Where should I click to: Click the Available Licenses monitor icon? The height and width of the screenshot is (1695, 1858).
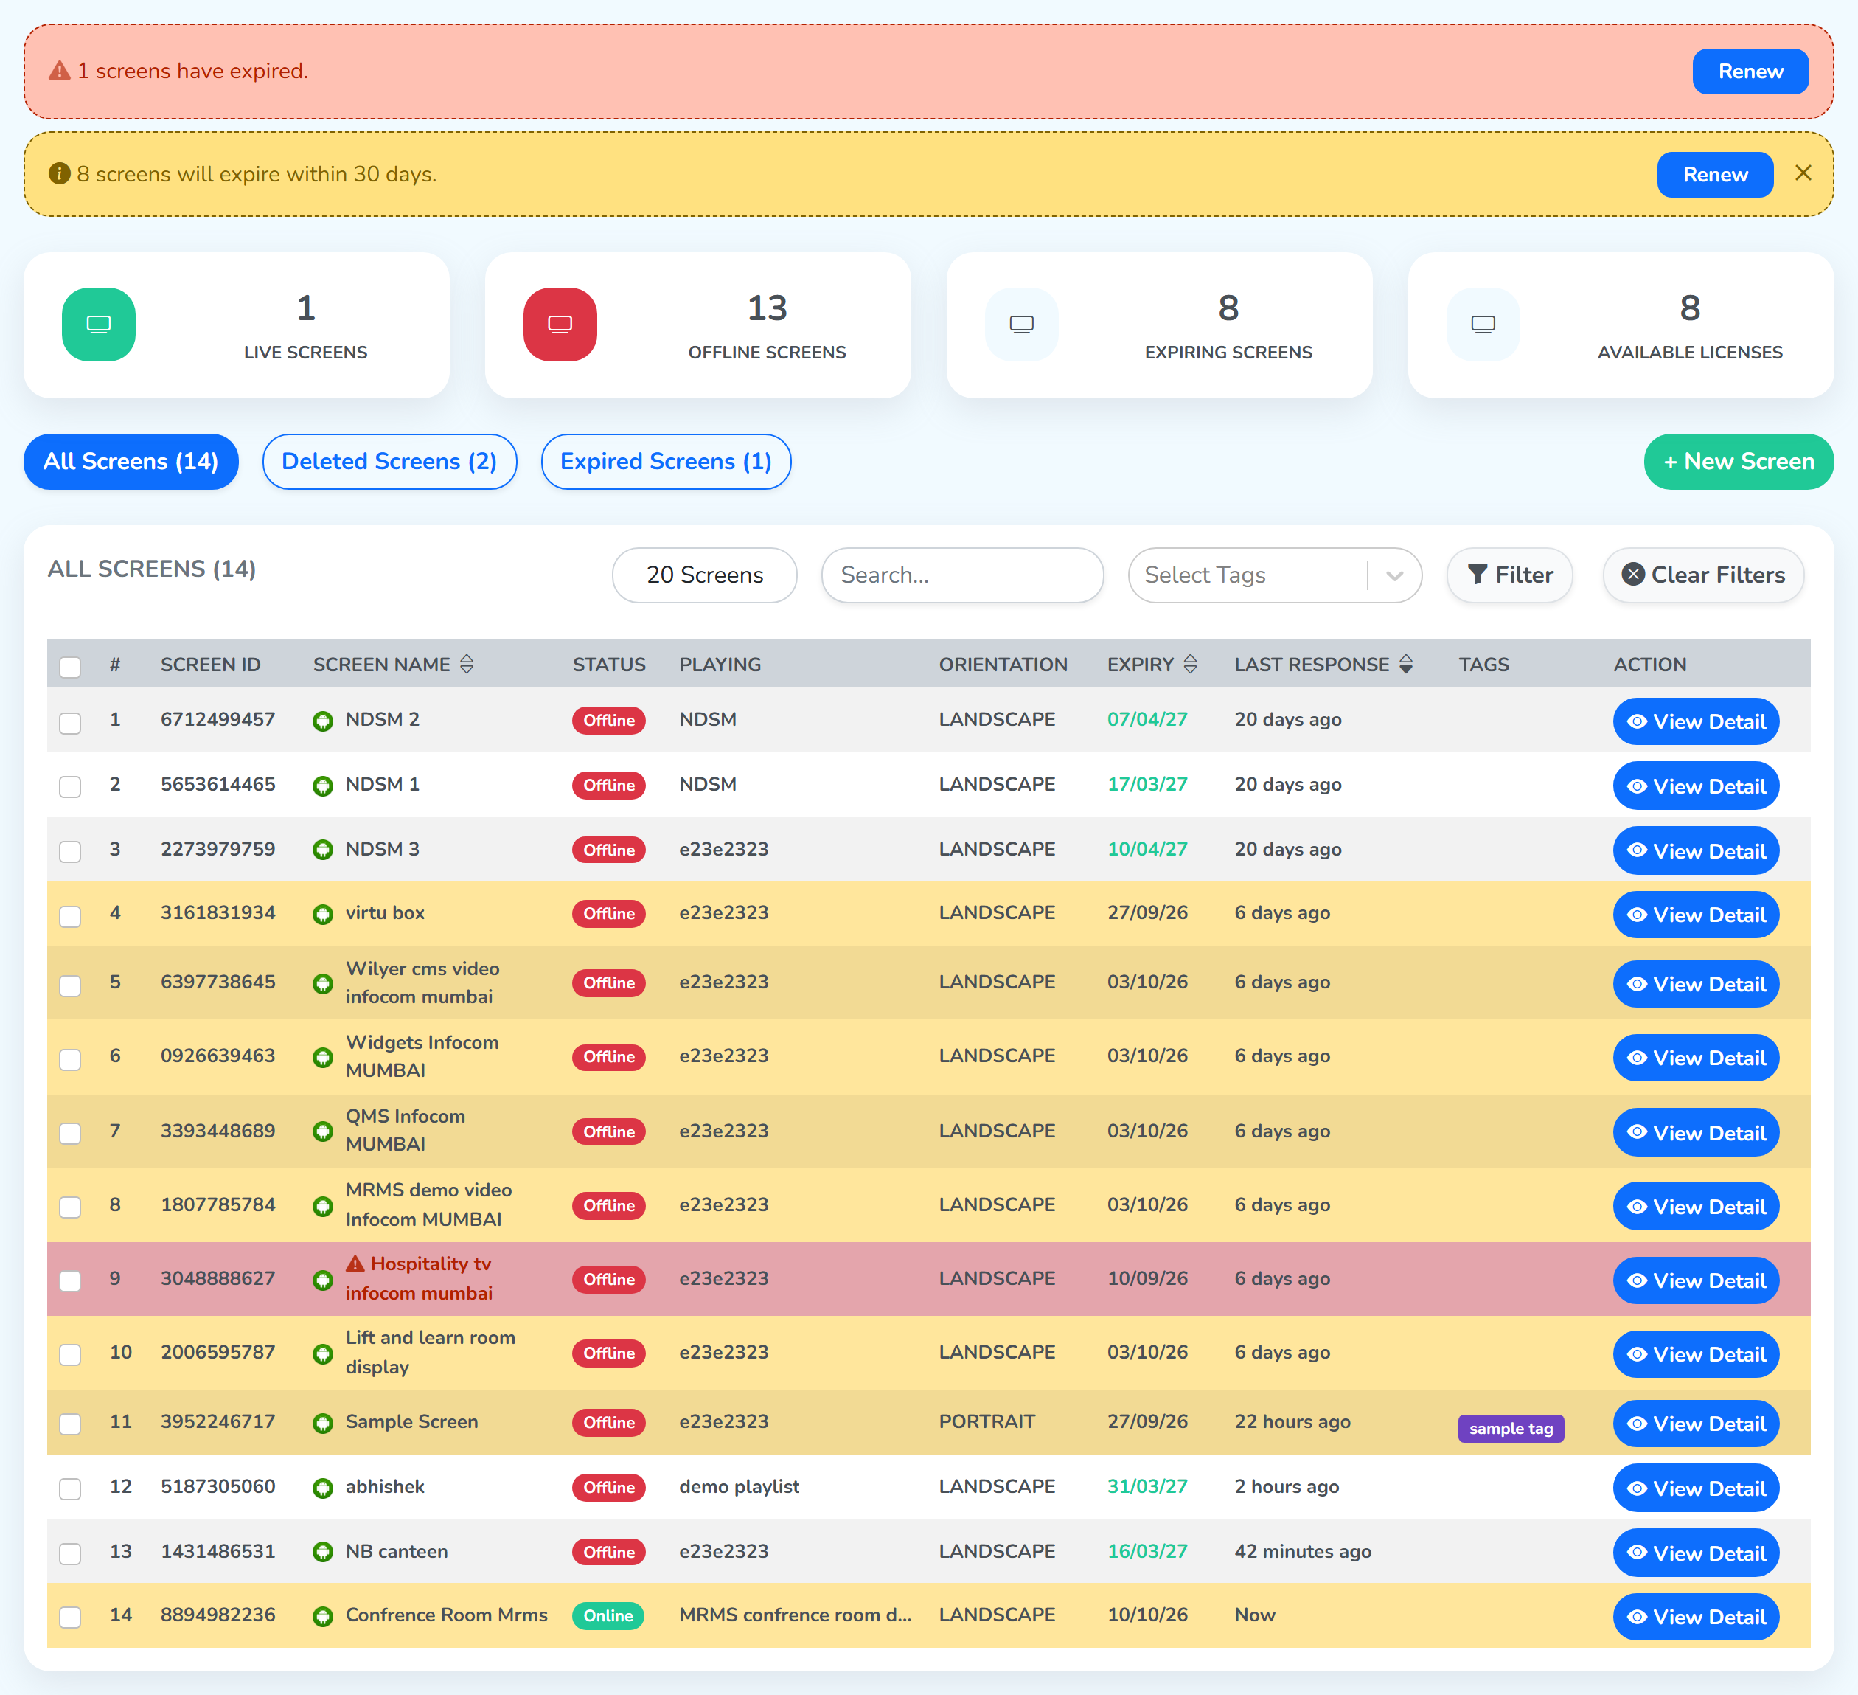1483,325
